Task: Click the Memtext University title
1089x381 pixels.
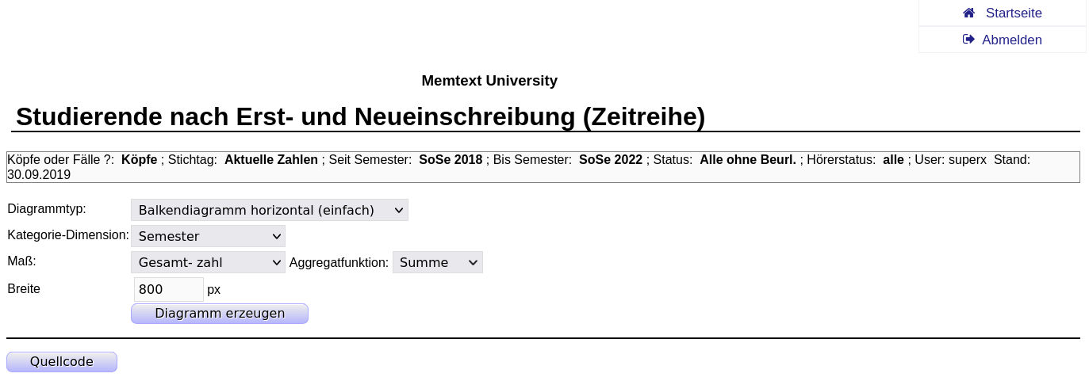Action: coord(489,81)
